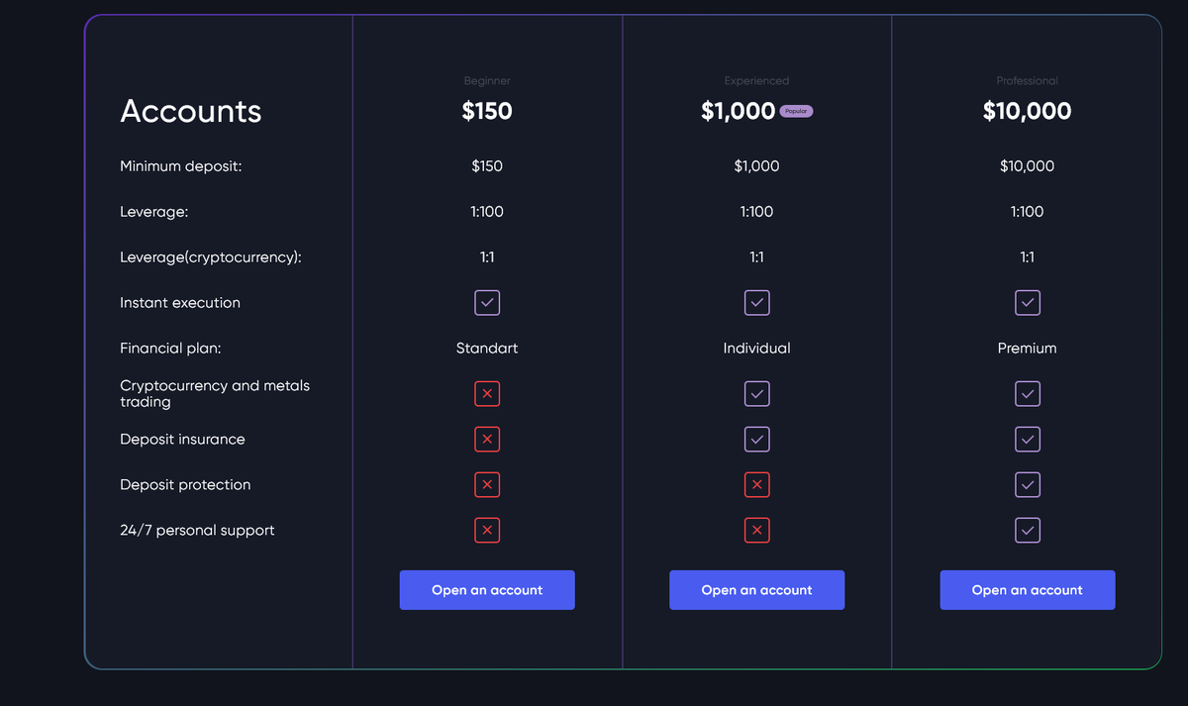Click the Accounts heading
Screen dimensions: 1188x706
(x=190, y=112)
